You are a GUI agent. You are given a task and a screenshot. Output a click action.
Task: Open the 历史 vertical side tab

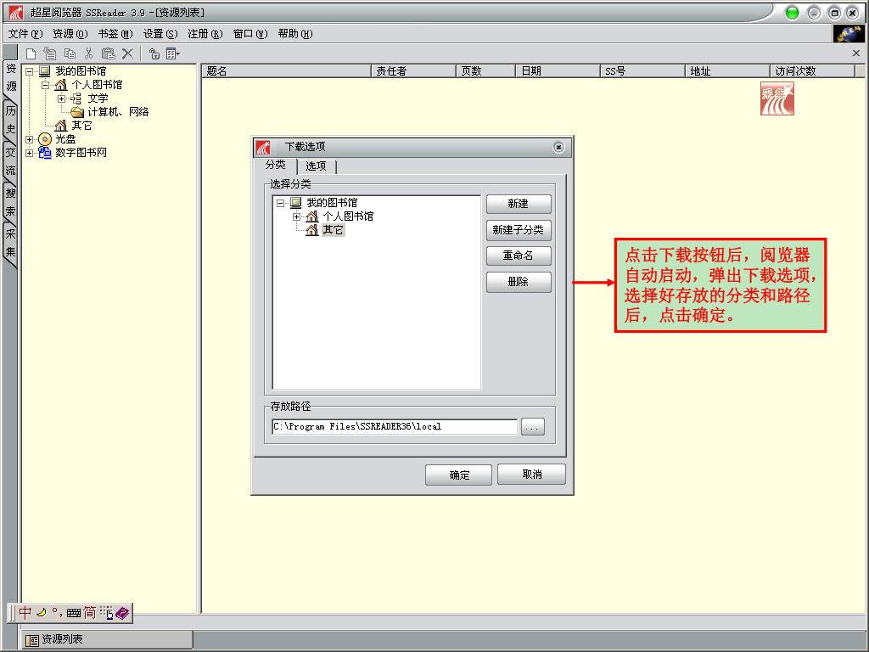[x=10, y=120]
